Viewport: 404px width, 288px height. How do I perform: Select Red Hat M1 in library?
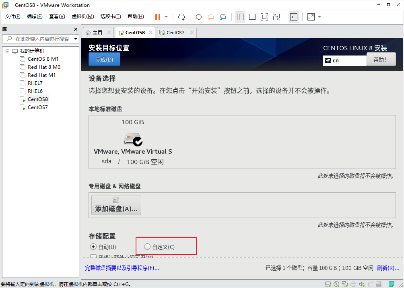point(41,75)
